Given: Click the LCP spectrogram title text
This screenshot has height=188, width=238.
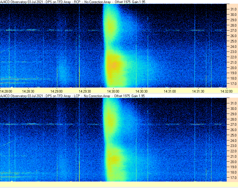Looking at the screenshot, I should click(x=73, y=96).
